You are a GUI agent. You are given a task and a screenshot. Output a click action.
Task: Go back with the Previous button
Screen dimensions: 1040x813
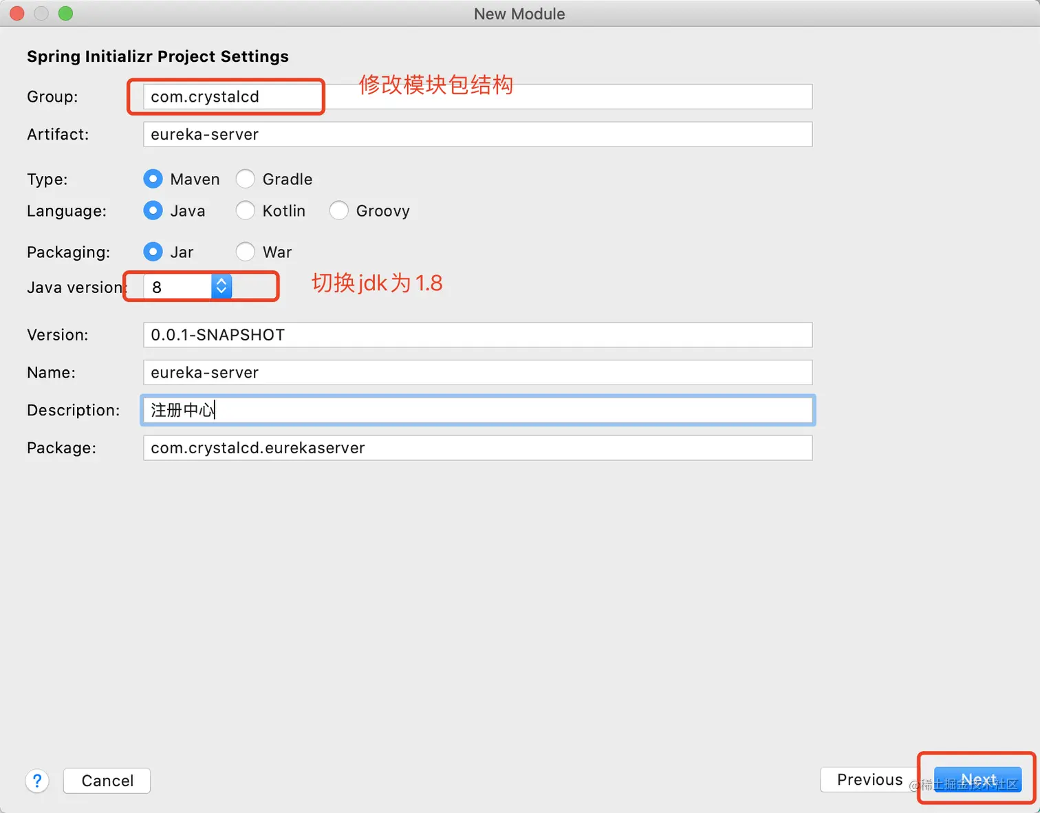click(x=869, y=779)
